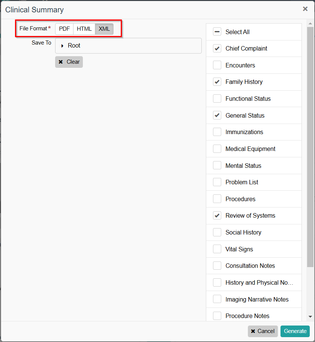Expand the Root folder triangle

[62, 46]
